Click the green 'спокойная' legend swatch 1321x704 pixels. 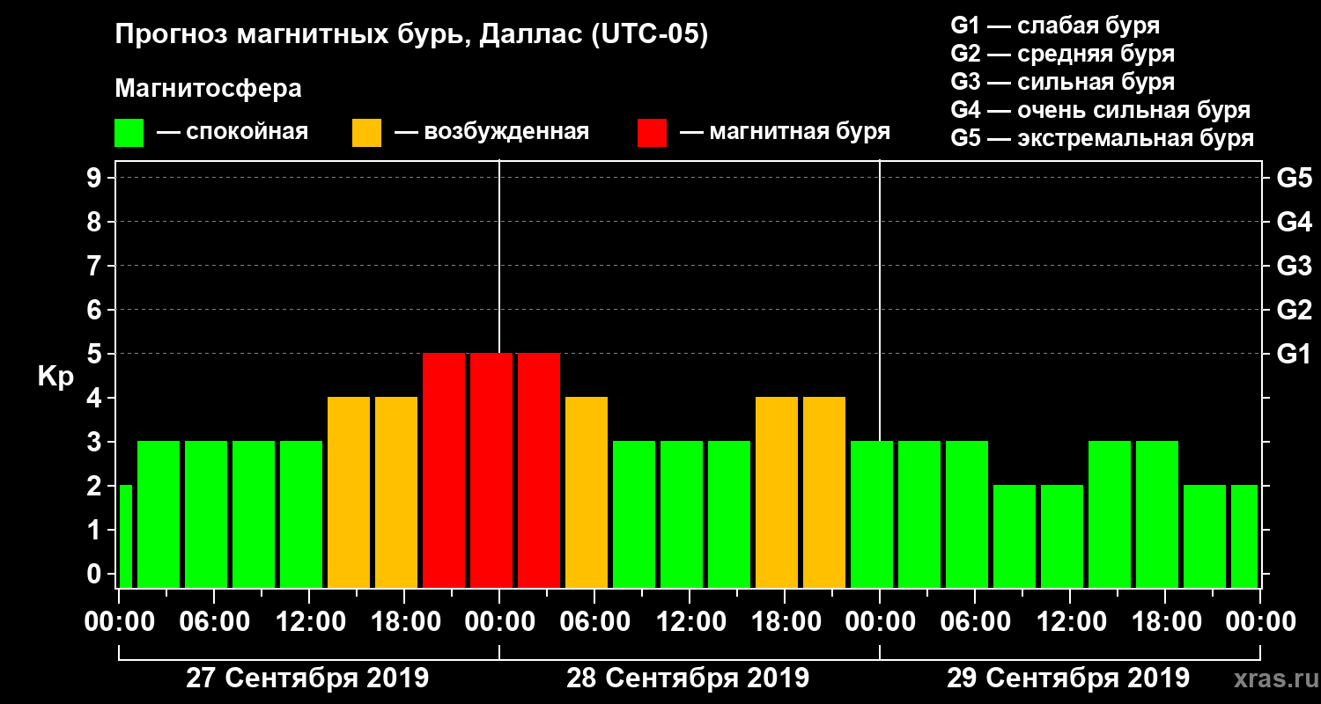[x=129, y=133]
